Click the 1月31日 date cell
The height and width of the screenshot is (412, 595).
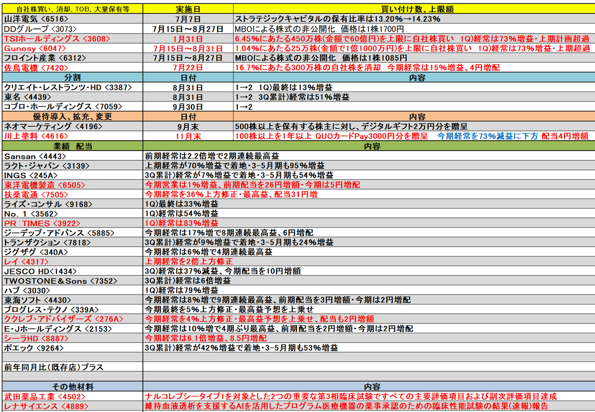click(x=188, y=39)
